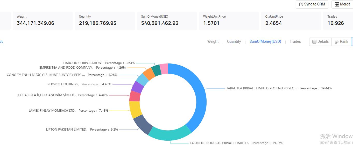
Task: Switch chart metric to Weight
Action: pos(213,41)
